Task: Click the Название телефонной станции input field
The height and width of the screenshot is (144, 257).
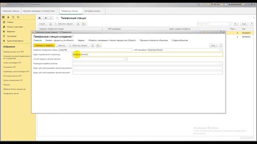Action: (96, 50)
